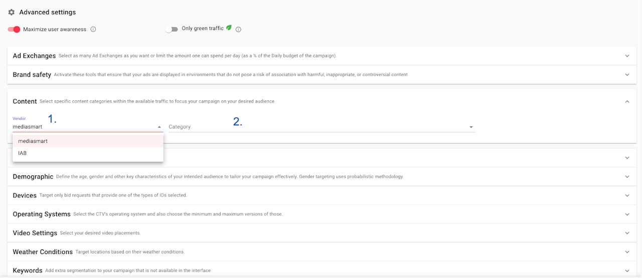Expand the Keywords section
This screenshot has height=278, width=642.
627,270
